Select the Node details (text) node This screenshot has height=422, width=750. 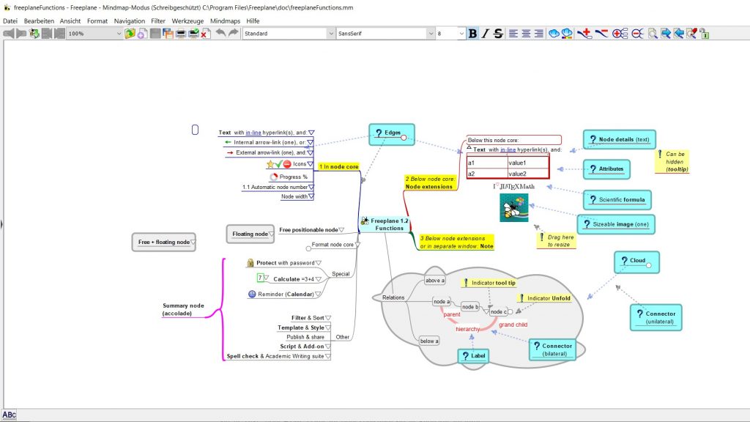pos(620,140)
